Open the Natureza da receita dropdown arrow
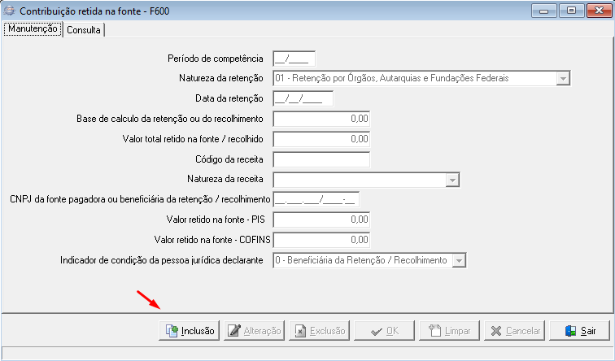 (452, 180)
